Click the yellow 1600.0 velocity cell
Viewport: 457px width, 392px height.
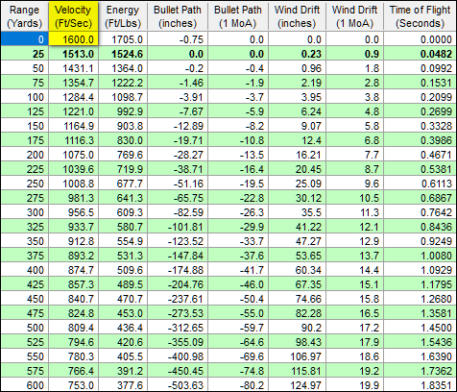point(73,39)
